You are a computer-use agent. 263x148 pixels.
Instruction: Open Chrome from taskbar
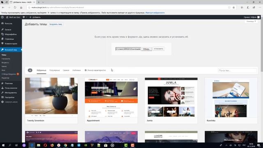tap(65, 145)
